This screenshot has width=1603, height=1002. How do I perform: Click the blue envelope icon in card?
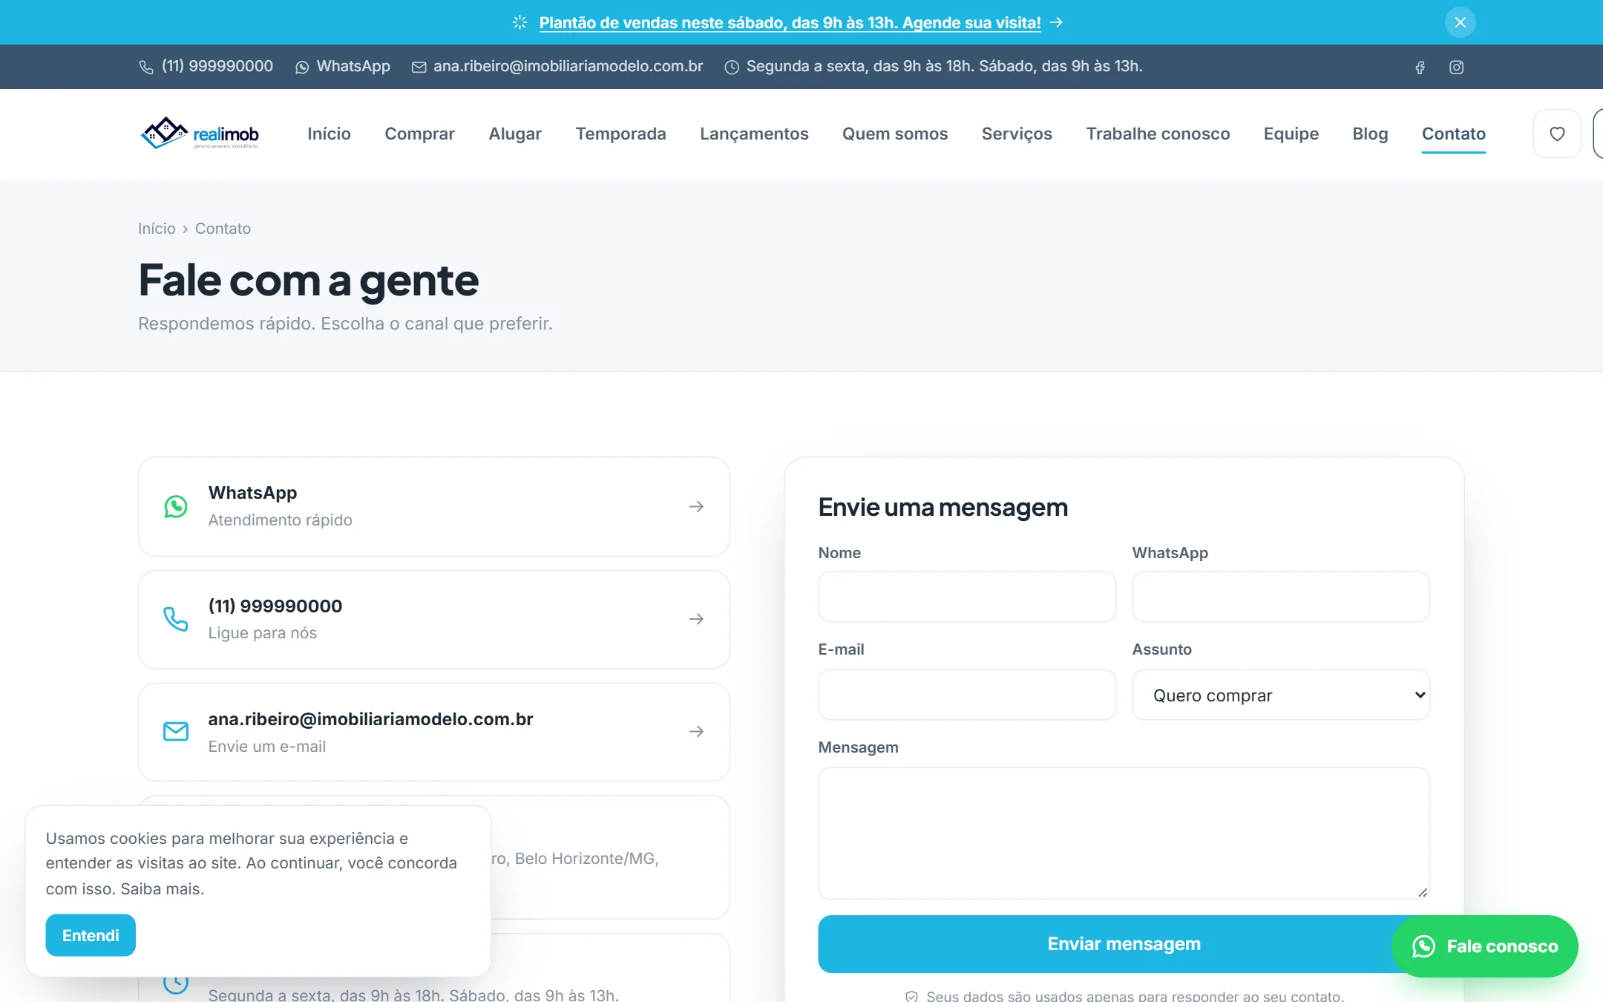click(x=176, y=732)
